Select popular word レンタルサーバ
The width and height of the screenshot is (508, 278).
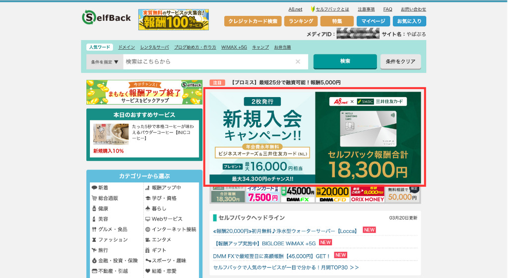pyautogui.click(x=155, y=47)
